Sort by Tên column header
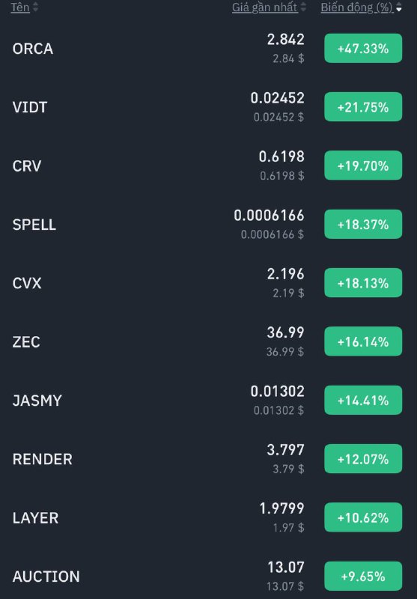417x599 pixels. (x=20, y=7)
